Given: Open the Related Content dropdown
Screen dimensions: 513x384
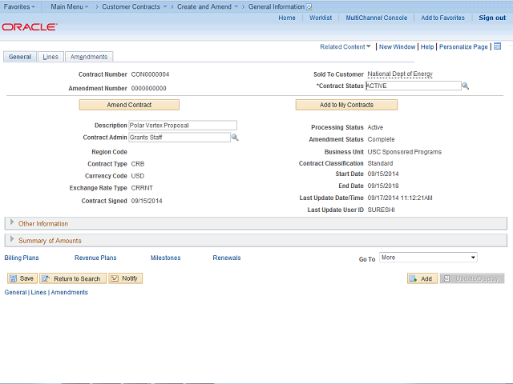Looking at the screenshot, I should 345,46.
